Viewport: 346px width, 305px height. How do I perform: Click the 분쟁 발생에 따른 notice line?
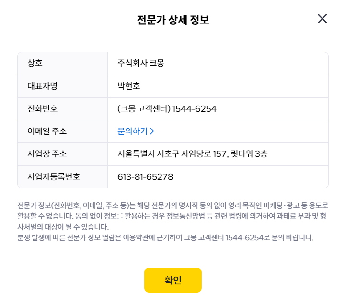point(165,238)
